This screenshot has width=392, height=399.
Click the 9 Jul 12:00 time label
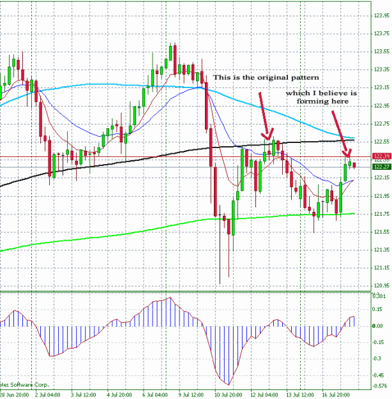191,395
